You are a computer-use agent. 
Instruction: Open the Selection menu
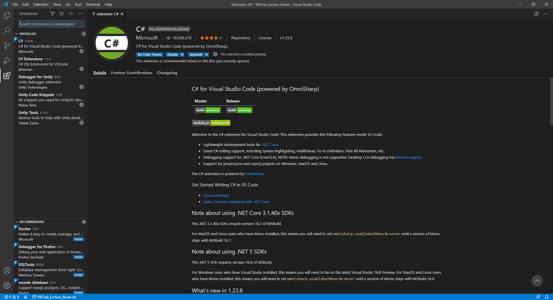click(41, 4)
